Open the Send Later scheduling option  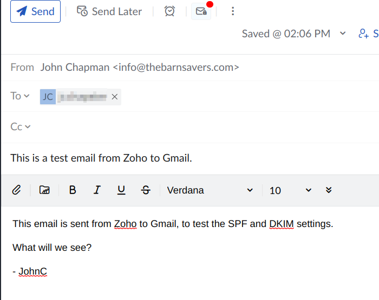109,11
